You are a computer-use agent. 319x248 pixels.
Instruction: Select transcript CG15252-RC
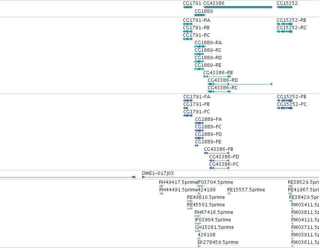click(291, 28)
